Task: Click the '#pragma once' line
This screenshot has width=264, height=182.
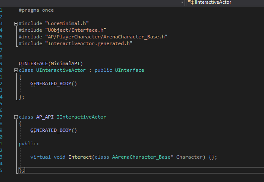Action: [x=36, y=10]
